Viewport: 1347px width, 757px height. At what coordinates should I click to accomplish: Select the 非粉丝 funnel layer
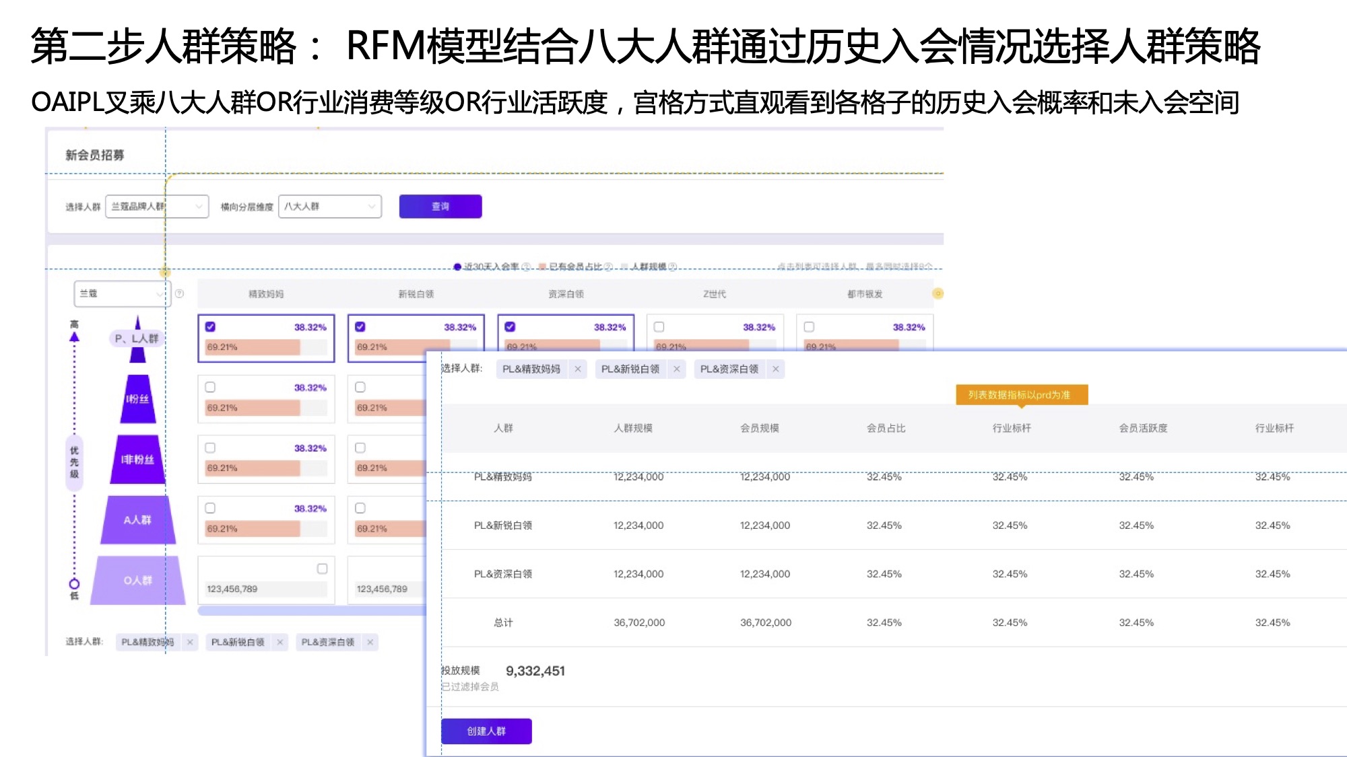pyautogui.click(x=137, y=460)
